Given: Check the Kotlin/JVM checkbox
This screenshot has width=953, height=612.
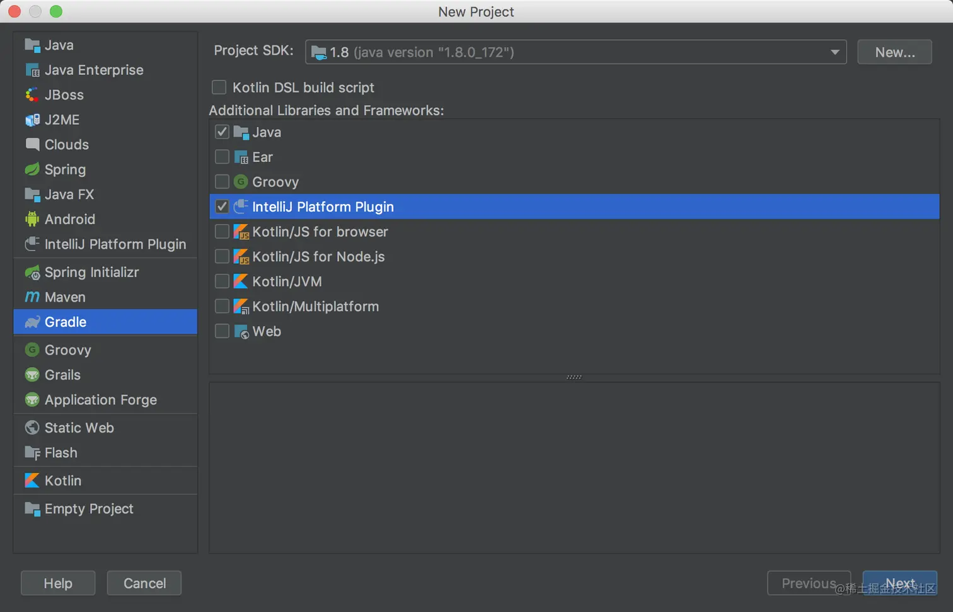Looking at the screenshot, I should click(222, 281).
